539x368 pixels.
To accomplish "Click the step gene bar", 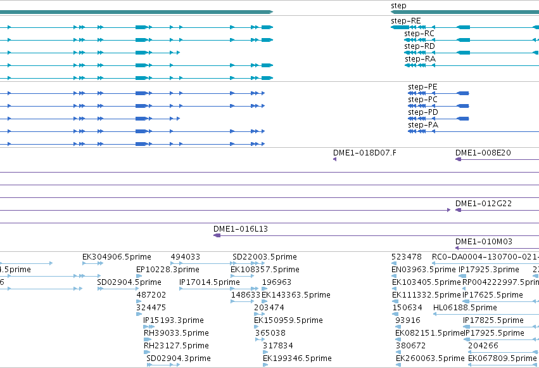I will click(465, 12).
